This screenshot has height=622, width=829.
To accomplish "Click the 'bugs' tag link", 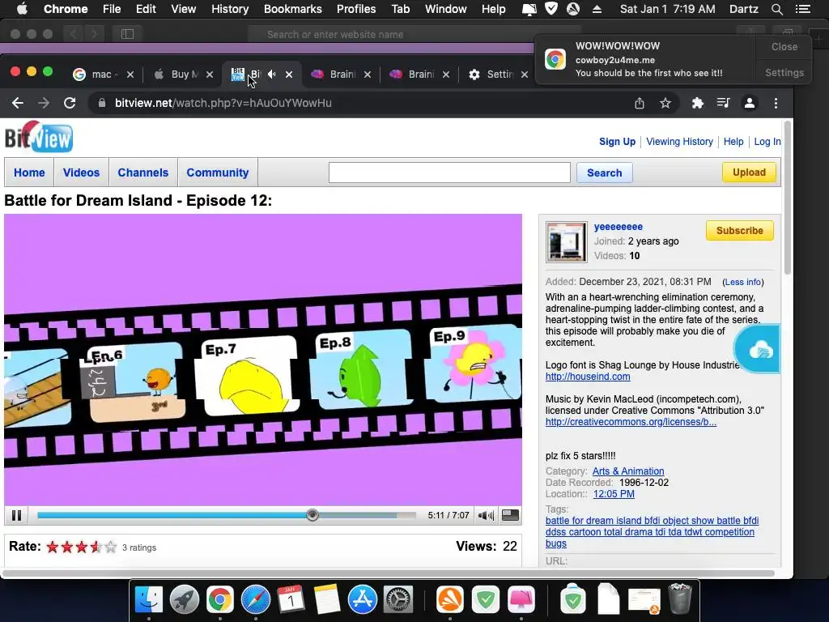I will pos(555,543).
